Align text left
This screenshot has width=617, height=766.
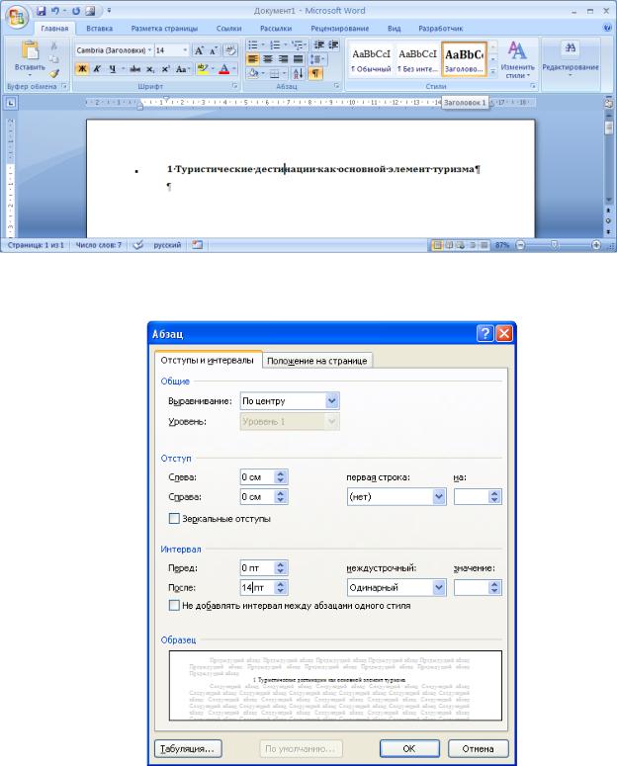(253, 59)
